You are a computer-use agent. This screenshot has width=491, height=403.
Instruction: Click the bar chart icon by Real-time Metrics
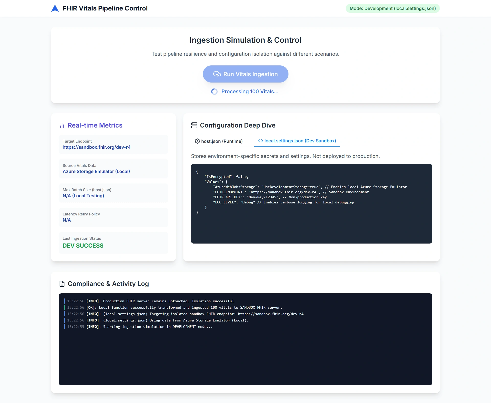(62, 125)
